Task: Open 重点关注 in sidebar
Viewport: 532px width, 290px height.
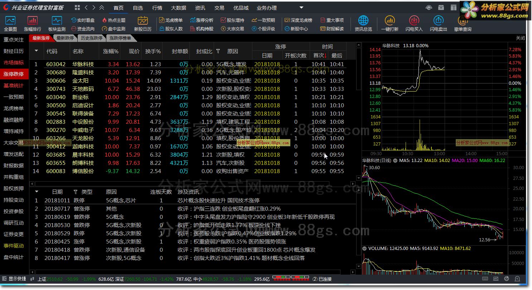Action: tap(14, 40)
